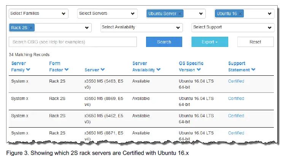Remove the Ubuntu Server filter tag

[180, 14]
